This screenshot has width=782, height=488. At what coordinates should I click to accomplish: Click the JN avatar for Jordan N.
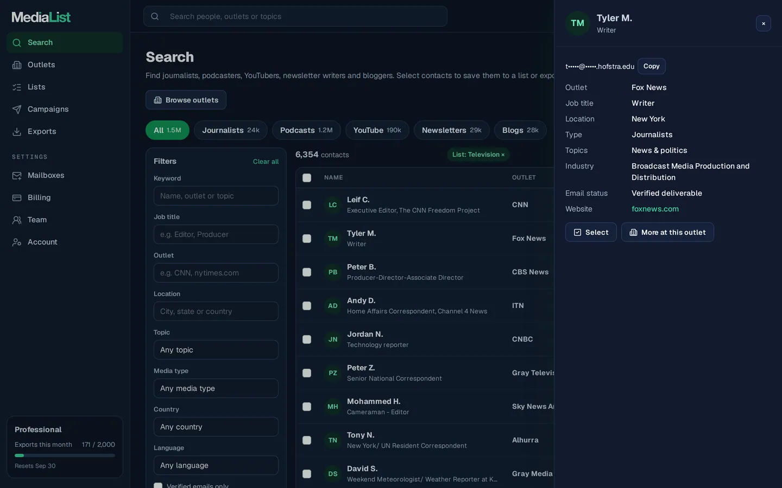tap(333, 339)
